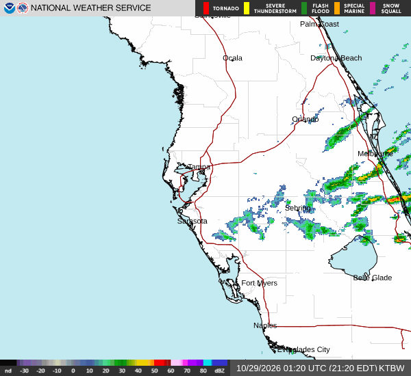Viewport: 411px width, 376px height.
Task: Click the Naples city label
Action: click(265, 325)
